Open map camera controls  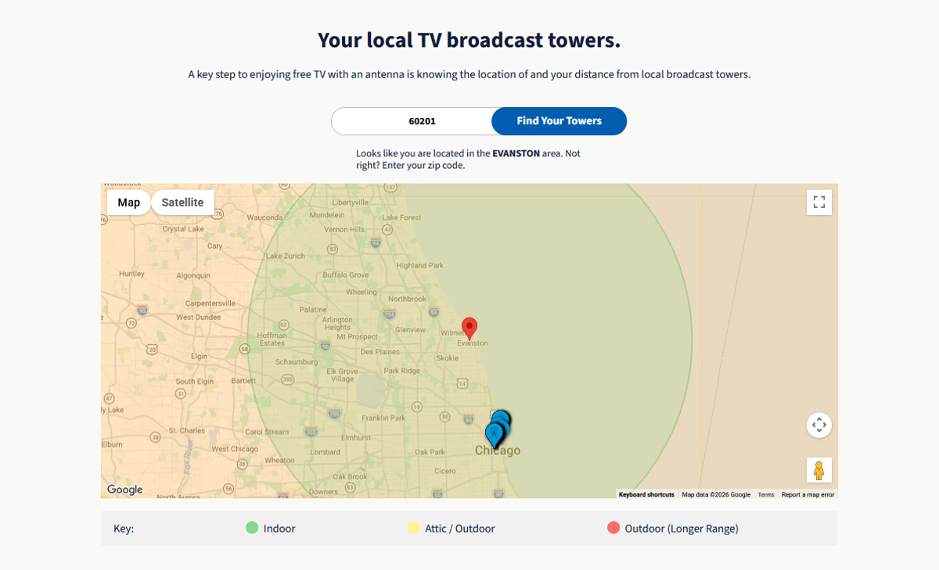[x=819, y=425]
